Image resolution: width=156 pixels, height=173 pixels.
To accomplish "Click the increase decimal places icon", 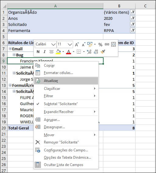I will tap(89, 52).
